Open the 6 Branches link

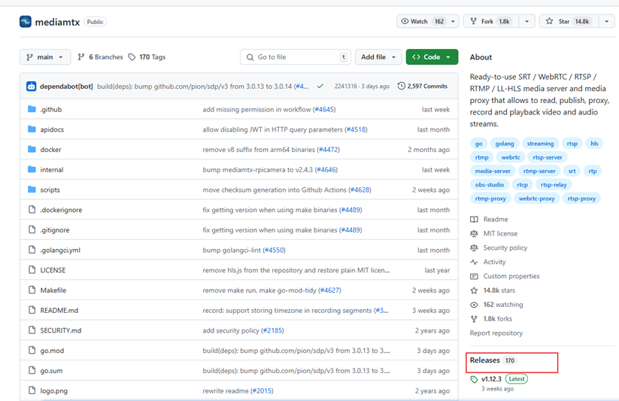click(100, 57)
